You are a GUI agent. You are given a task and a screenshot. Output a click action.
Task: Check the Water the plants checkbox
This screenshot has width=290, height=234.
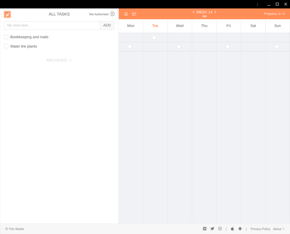coord(6,46)
